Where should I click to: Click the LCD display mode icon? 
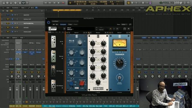point(70,3)
